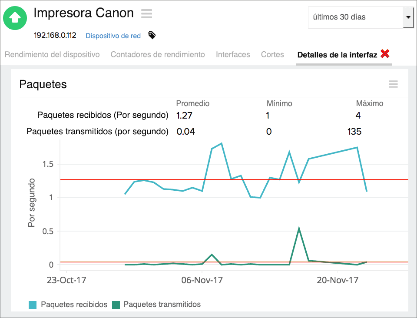
Task: Click the tag icon next to Dispositivo de red
Action: coord(152,36)
